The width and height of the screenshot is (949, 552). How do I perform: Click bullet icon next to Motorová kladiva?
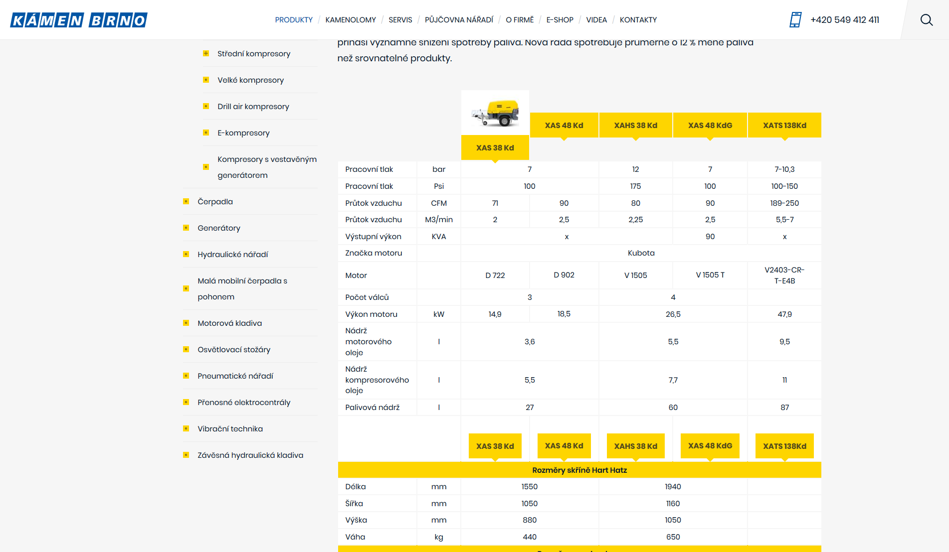click(186, 323)
